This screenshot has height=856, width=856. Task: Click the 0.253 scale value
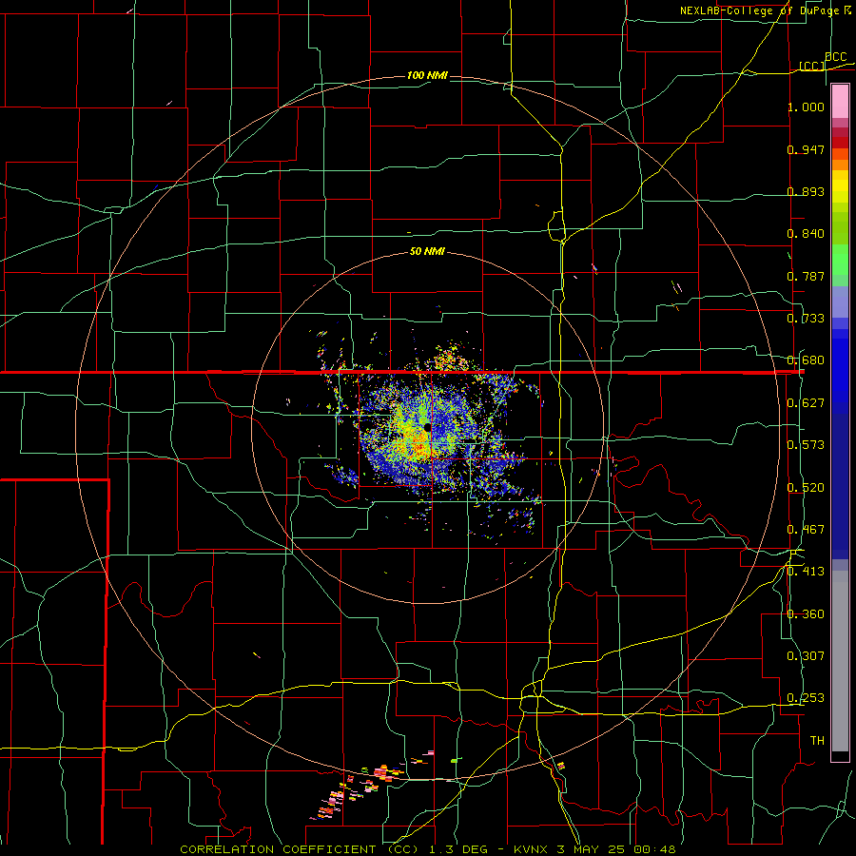tap(806, 698)
